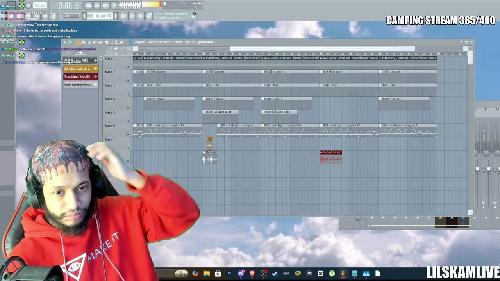Screen dimensions: 500x281
Task: Open OBS Studio from the taskbar
Action: pos(264,274)
